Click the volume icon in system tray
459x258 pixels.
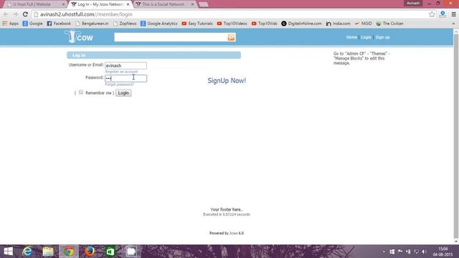(x=424, y=252)
